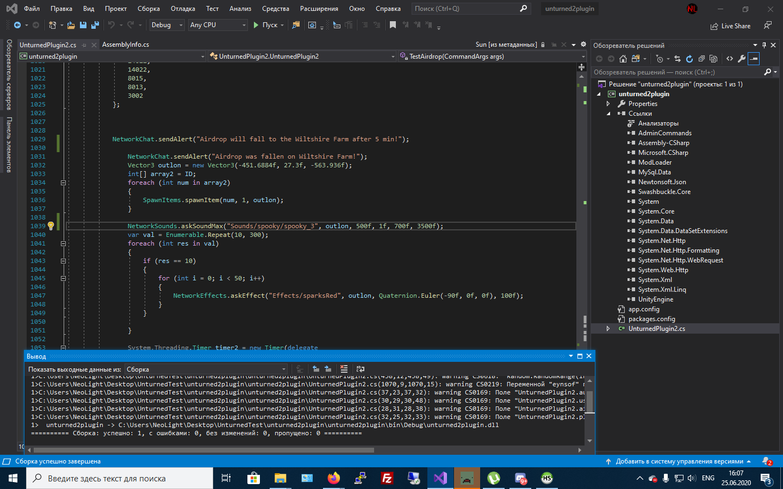783x489 pixels.
Task: Toggle Show All Files in Solution Explorer
Action: [x=713, y=59]
